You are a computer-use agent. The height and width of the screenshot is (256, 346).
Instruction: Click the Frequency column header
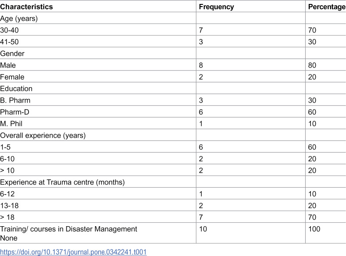pos(216,7)
